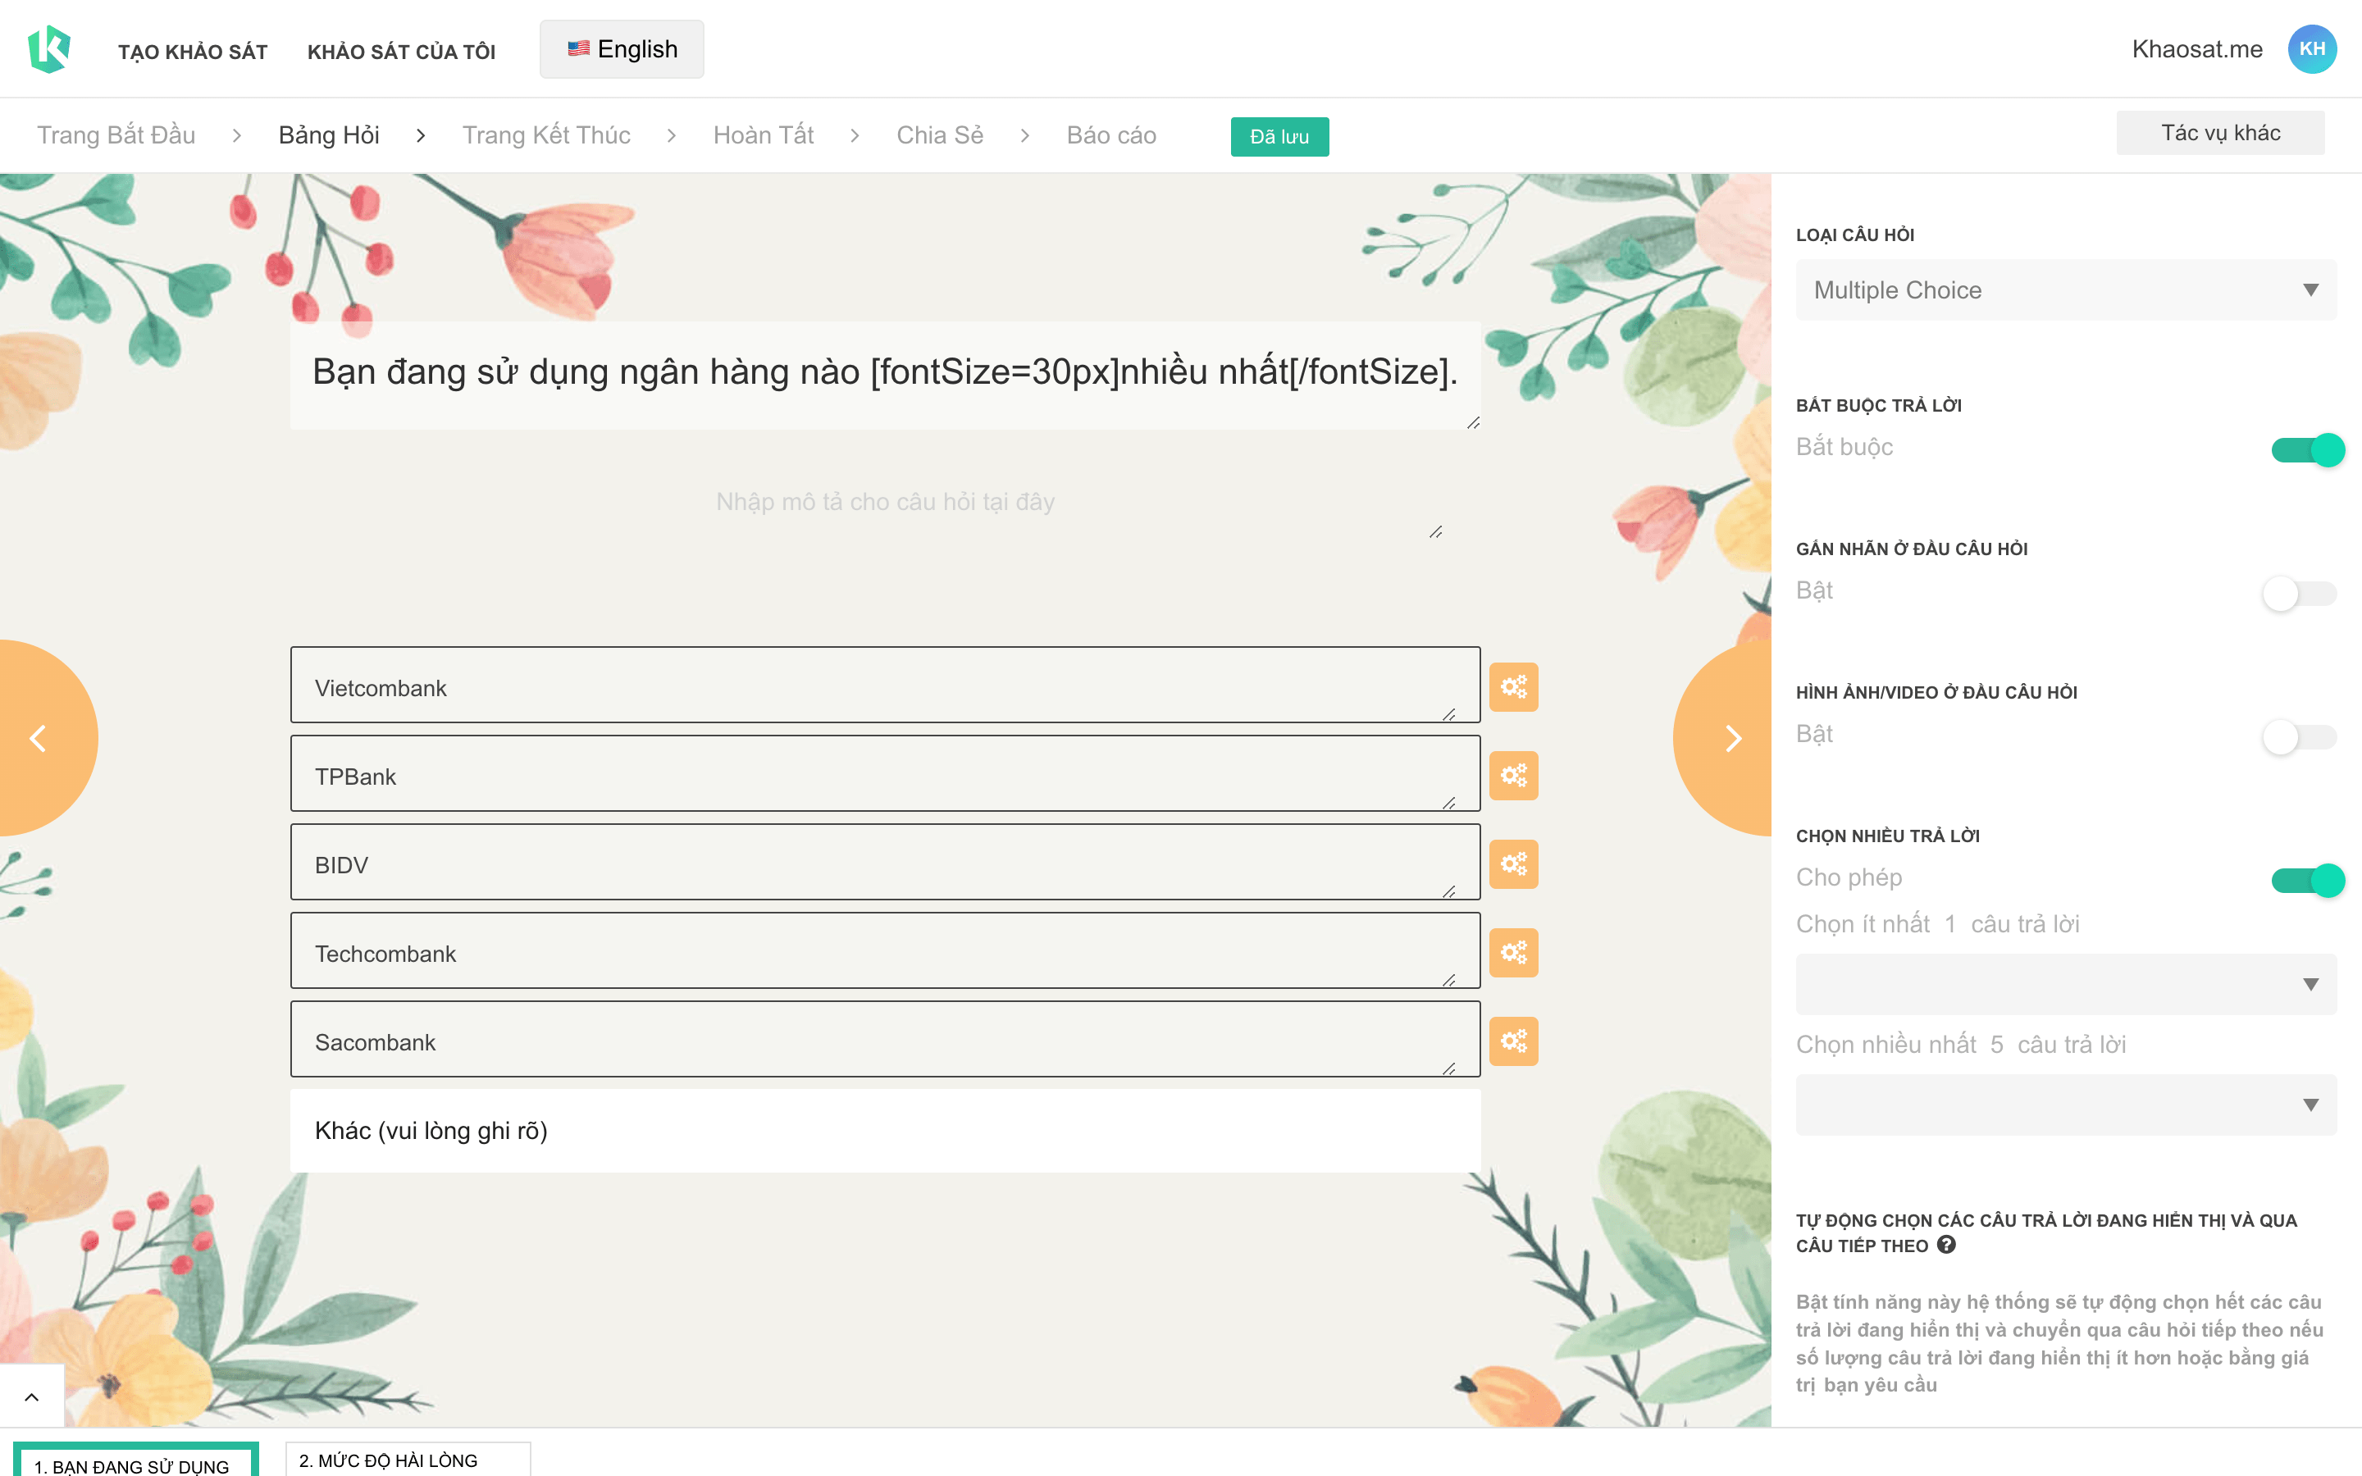Select question tab 2. MỨC ĐỘ HÀI LÒNG
Viewport: 2362px width, 1476px height.
click(408, 1460)
